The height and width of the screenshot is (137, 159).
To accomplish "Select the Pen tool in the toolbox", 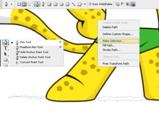I will pos(5,42).
